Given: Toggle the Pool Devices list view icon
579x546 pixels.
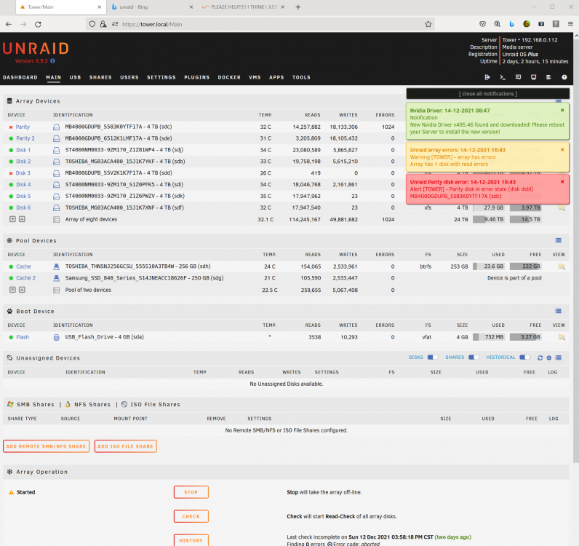Looking at the screenshot, I should pos(559,240).
